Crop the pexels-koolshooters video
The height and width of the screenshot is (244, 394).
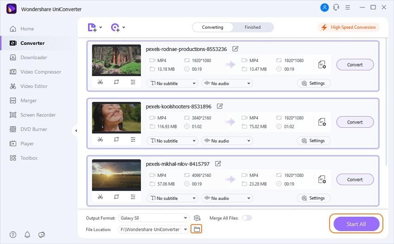tap(116, 139)
